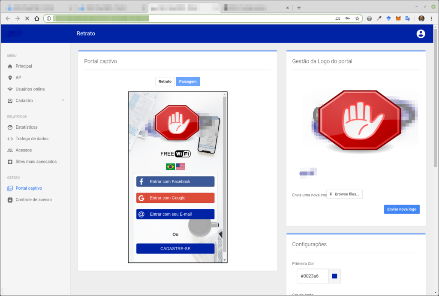439x296 pixels.
Task: Open the Chrome three-dot menu
Action: tap(431, 18)
